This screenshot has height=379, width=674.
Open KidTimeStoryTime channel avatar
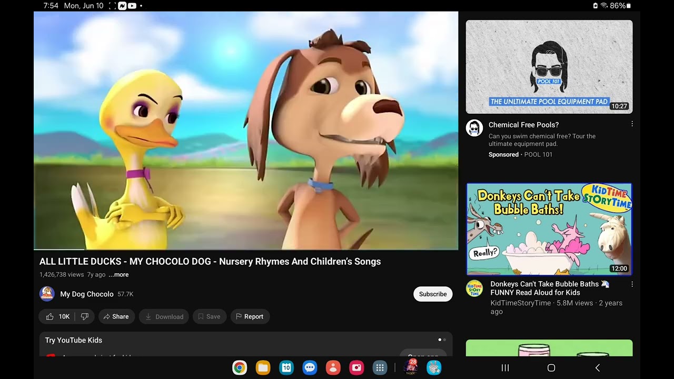474,288
